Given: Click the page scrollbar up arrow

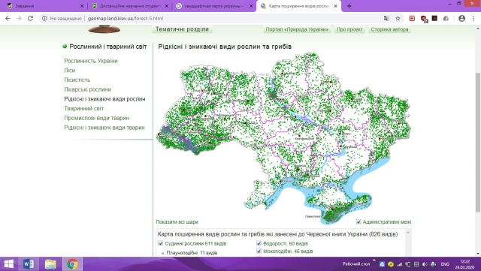Looking at the screenshot, I should click(478, 29).
